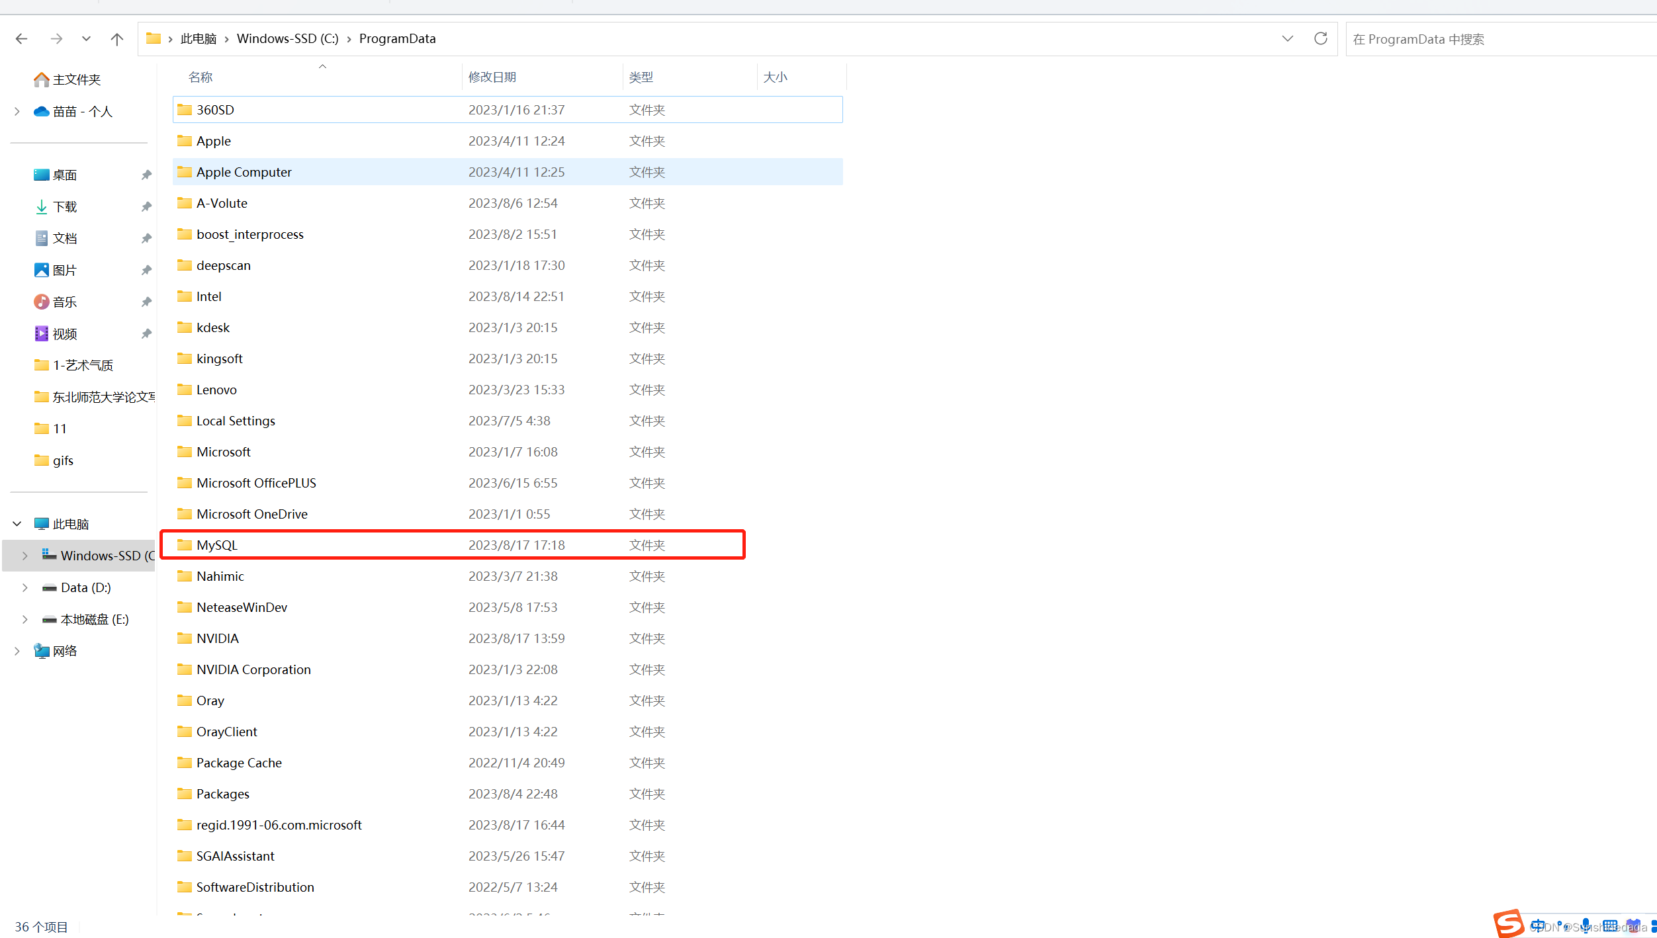Toggle the 桌面 sidebar pin icon
This screenshot has width=1657, height=938.
pyautogui.click(x=146, y=175)
